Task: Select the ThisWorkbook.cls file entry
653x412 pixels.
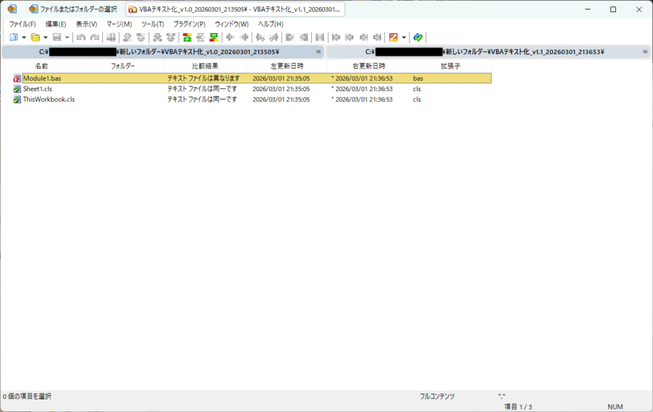Action: pyautogui.click(x=48, y=99)
